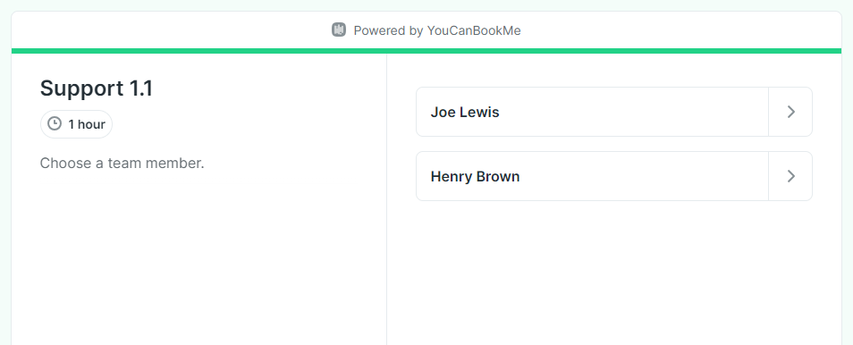853x345 pixels.
Task: Select the right chevron for Joe Lewis
Action: point(791,112)
